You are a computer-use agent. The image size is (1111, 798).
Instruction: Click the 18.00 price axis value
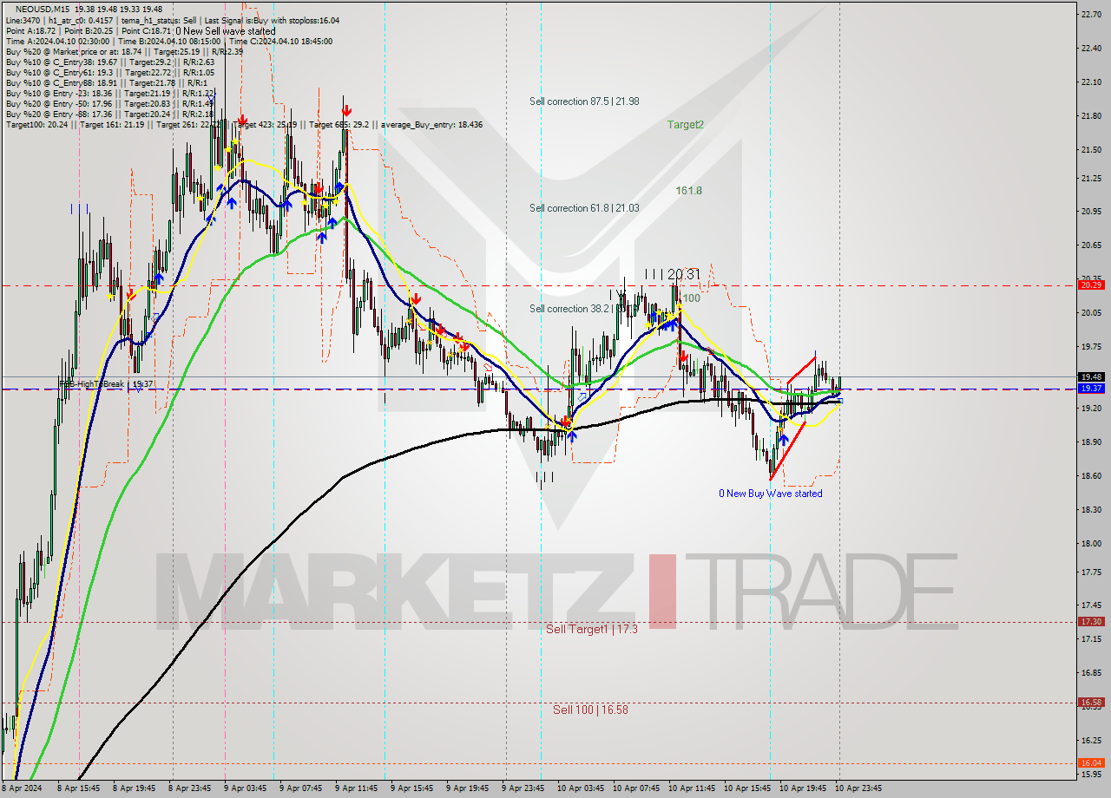(x=1090, y=543)
